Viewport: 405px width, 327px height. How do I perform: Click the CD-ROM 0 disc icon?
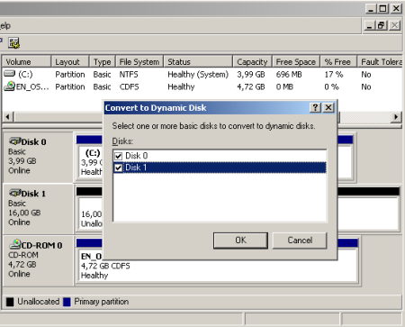(14, 244)
